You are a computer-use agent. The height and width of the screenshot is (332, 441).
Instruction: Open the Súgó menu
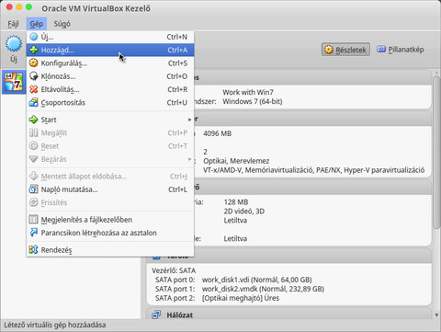click(x=62, y=24)
